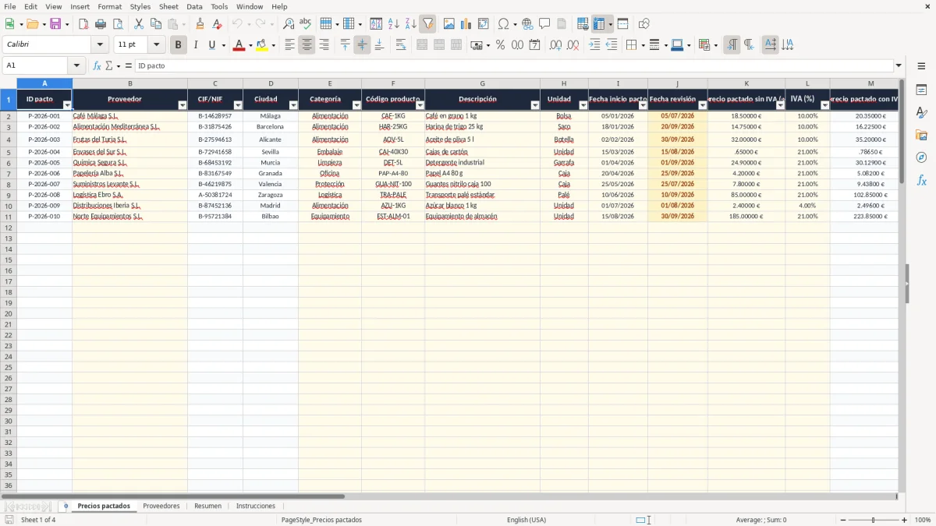Open filter dropdown for Unidad column
The width and height of the screenshot is (936, 526).
[583, 105]
